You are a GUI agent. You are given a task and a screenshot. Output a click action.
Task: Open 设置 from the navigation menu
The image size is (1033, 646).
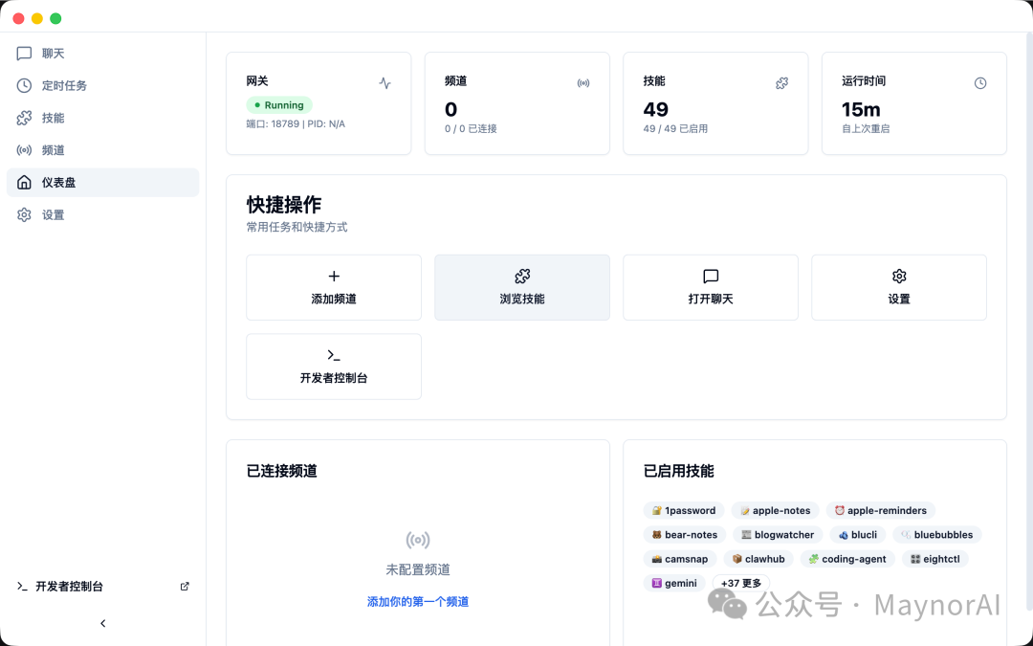click(53, 214)
